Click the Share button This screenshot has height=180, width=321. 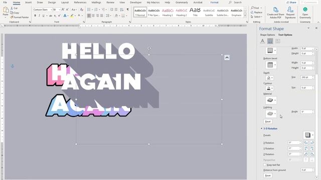pyautogui.click(x=291, y=2)
